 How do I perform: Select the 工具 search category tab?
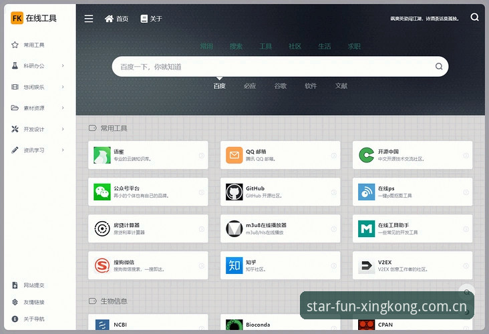[x=265, y=47]
